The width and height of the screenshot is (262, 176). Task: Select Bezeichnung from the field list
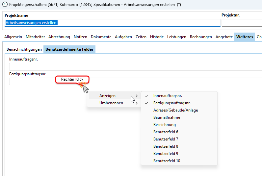(x=164, y=125)
